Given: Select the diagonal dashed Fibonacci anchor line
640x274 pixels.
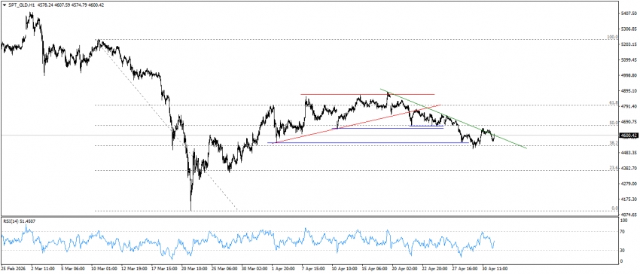Looking at the screenshot, I should pyautogui.click(x=167, y=126).
